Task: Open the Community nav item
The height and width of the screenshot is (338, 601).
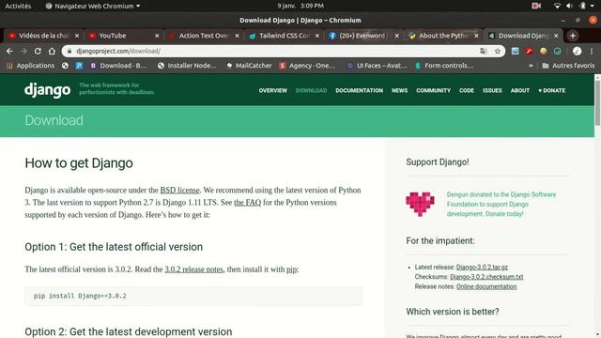Action: (x=434, y=90)
